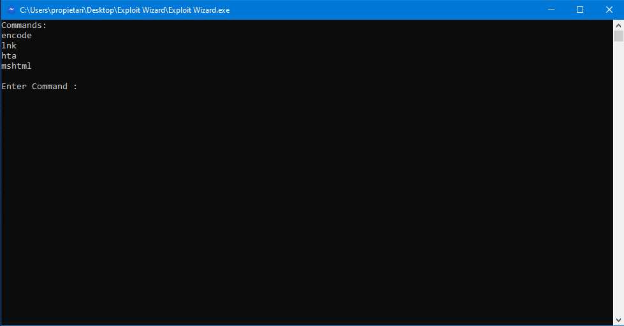Minimize the Exploit Wizard console window

[x=551, y=10]
